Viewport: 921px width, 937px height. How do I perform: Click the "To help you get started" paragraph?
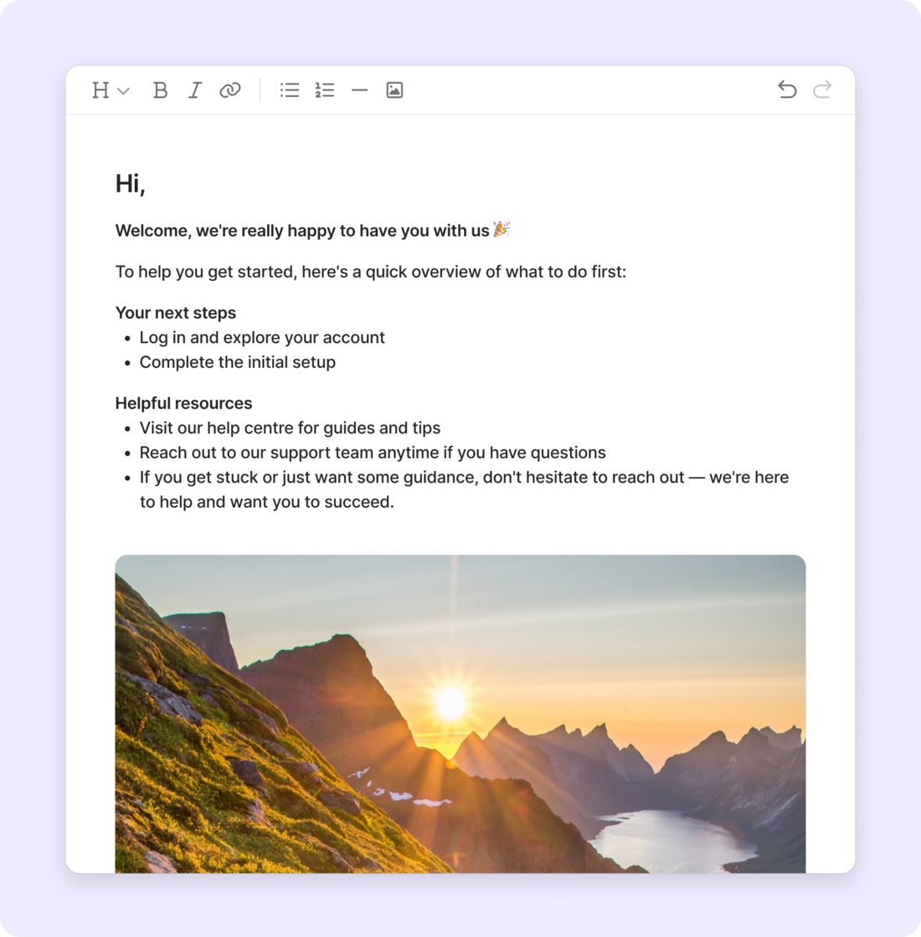(370, 272)
